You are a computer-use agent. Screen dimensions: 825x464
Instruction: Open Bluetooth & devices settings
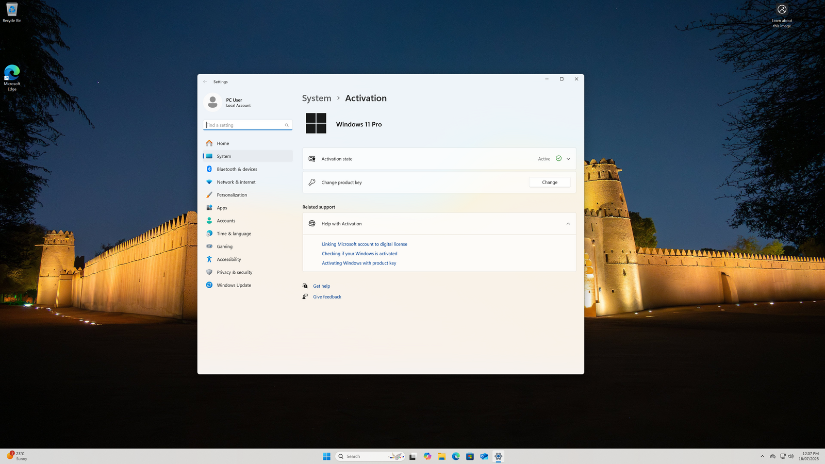237,169
